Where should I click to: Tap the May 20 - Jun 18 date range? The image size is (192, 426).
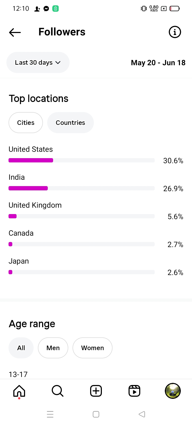point(158,63)
